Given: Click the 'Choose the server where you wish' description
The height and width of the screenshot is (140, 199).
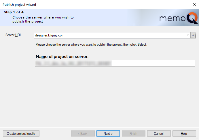Looking at the screenshot, I should pyautogui.click(x=43, y=17).
